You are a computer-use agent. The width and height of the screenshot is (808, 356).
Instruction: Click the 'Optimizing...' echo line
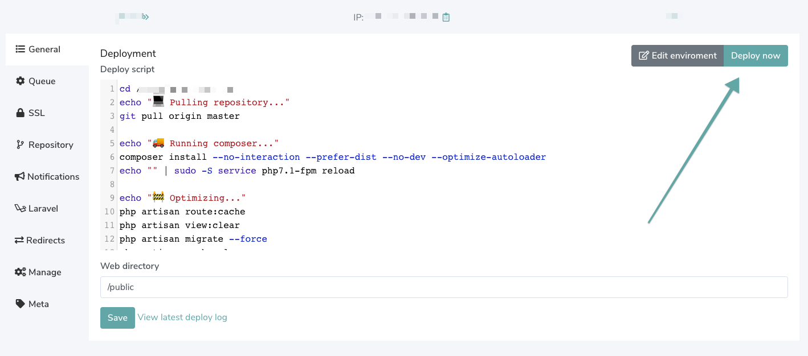pyautogui.click(x=182, y=198)
